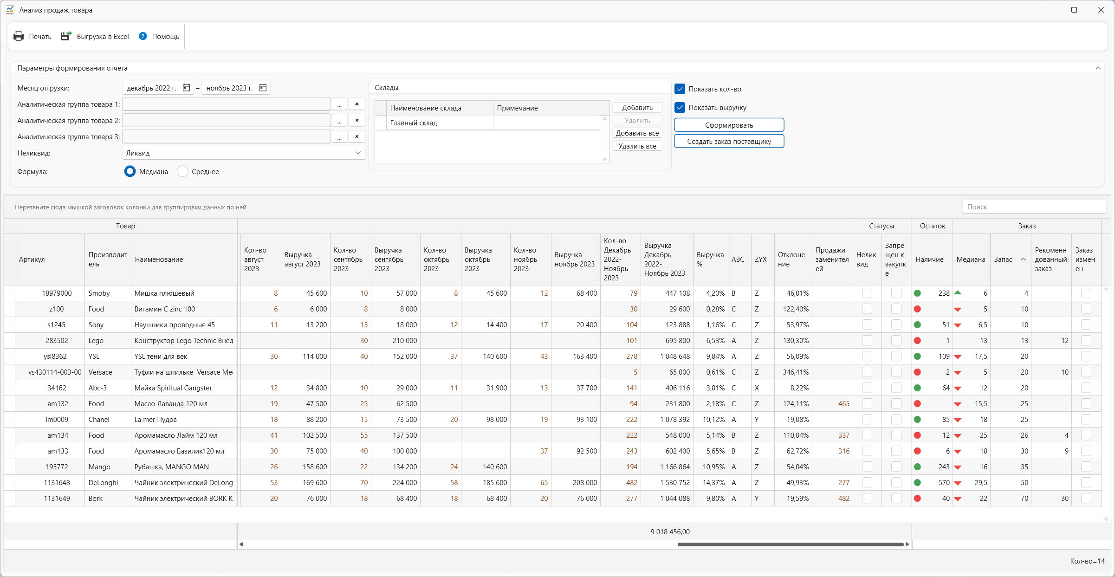Click the sort arrow on Запас column
1115x577 pixels.
point(1023,259)
